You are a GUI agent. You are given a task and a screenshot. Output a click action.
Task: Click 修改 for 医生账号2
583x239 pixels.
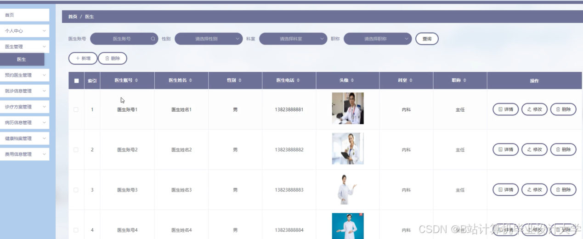[x=534, y=149]
